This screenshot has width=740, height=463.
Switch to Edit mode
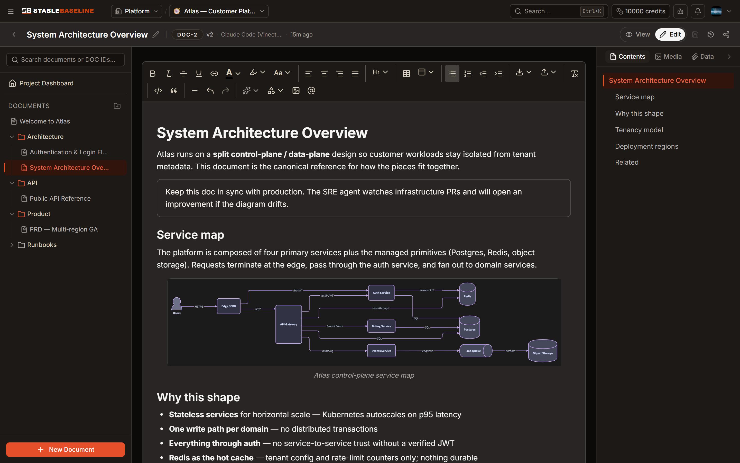click(670, 35)
